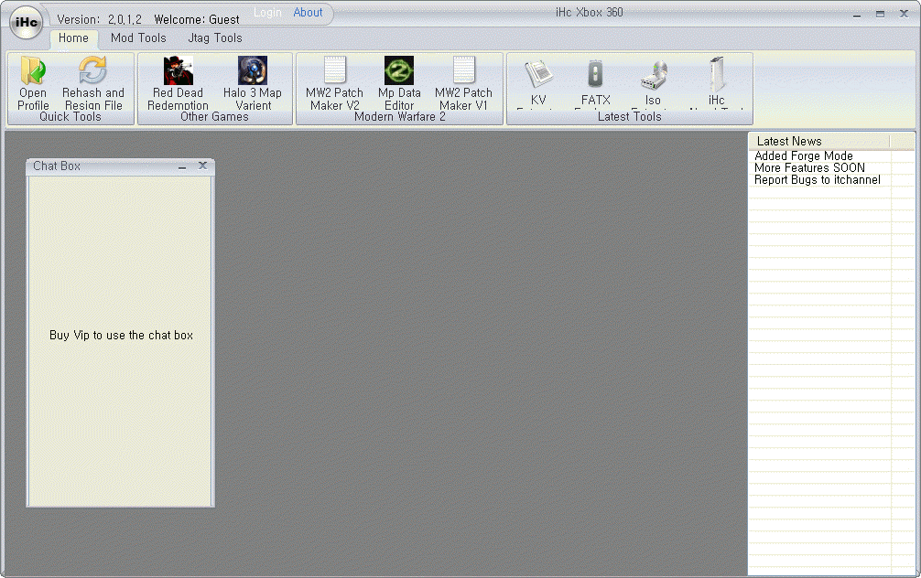Select 'Report Bugs to itchannel' news item

817,180
